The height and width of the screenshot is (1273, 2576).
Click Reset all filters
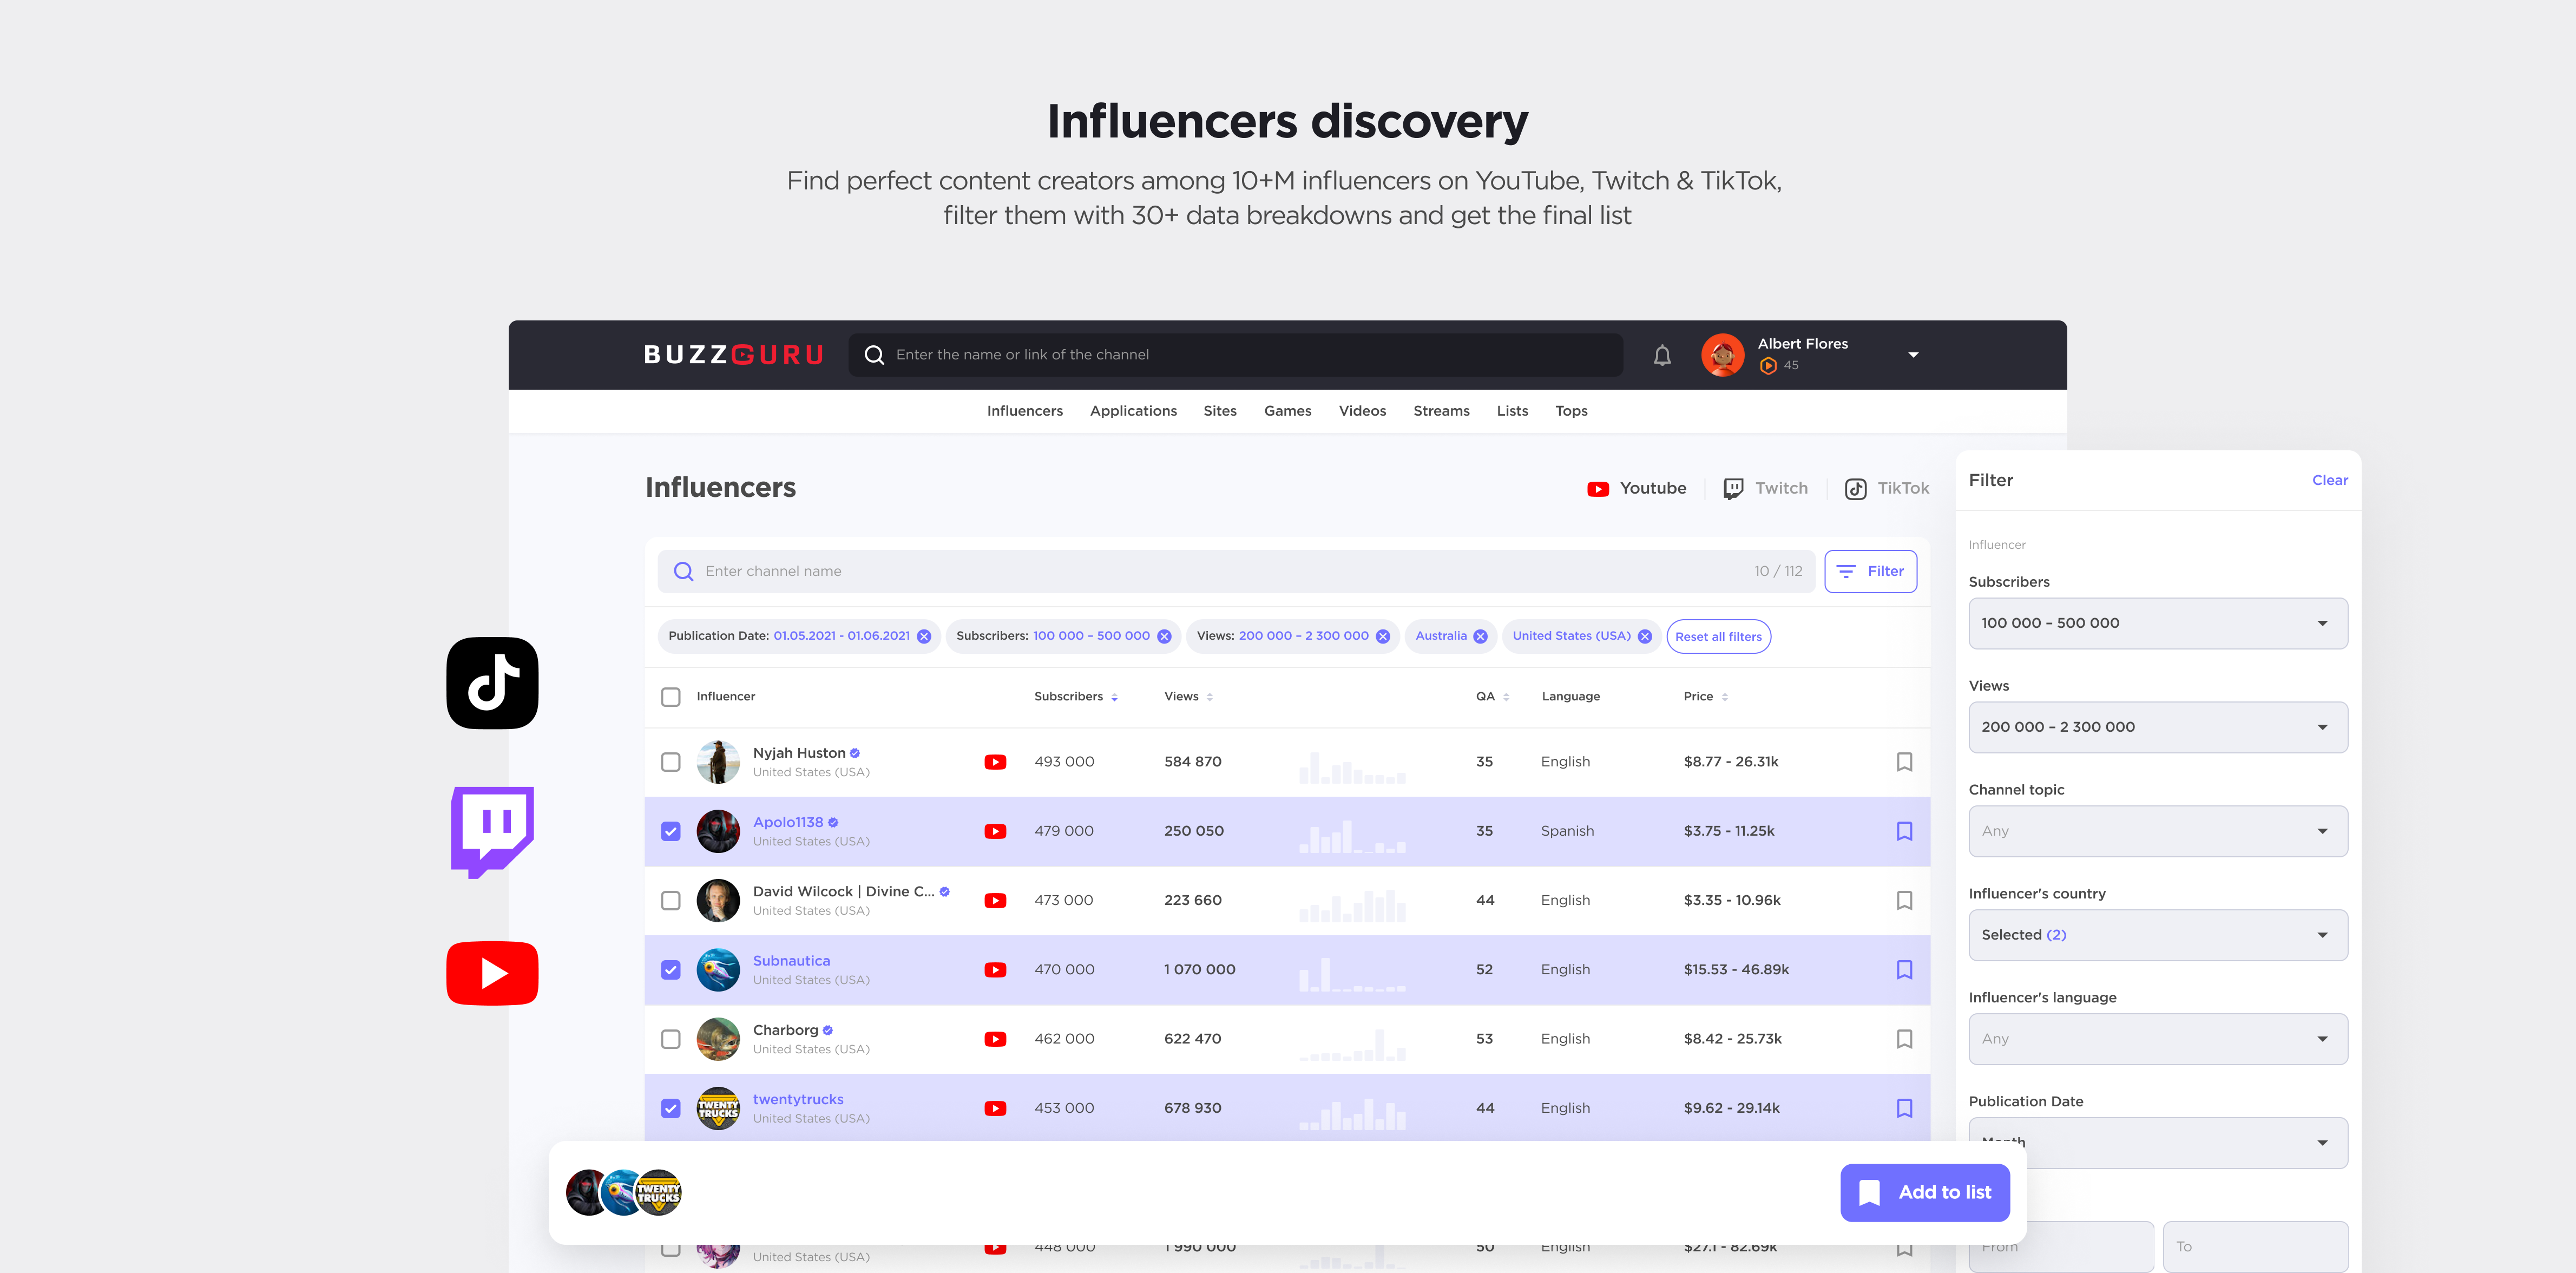(1718, 637)
